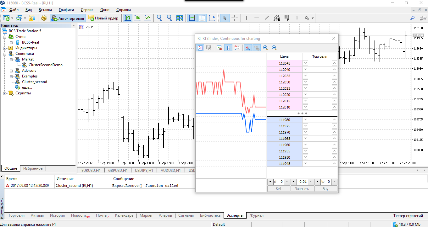Click the Sell button
This screenshot has height=227, width=428.
click(x=278, y=189)
